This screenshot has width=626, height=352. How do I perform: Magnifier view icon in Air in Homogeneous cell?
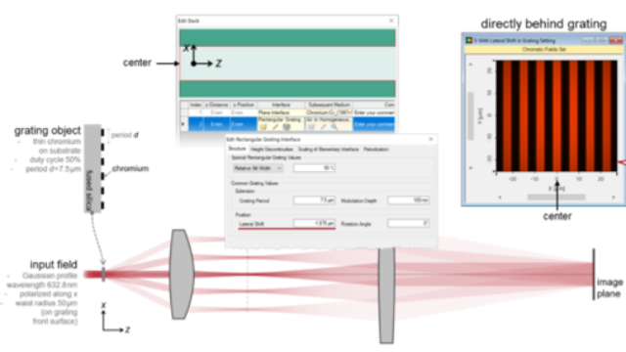pyautogui.click(x=335, y=127)
